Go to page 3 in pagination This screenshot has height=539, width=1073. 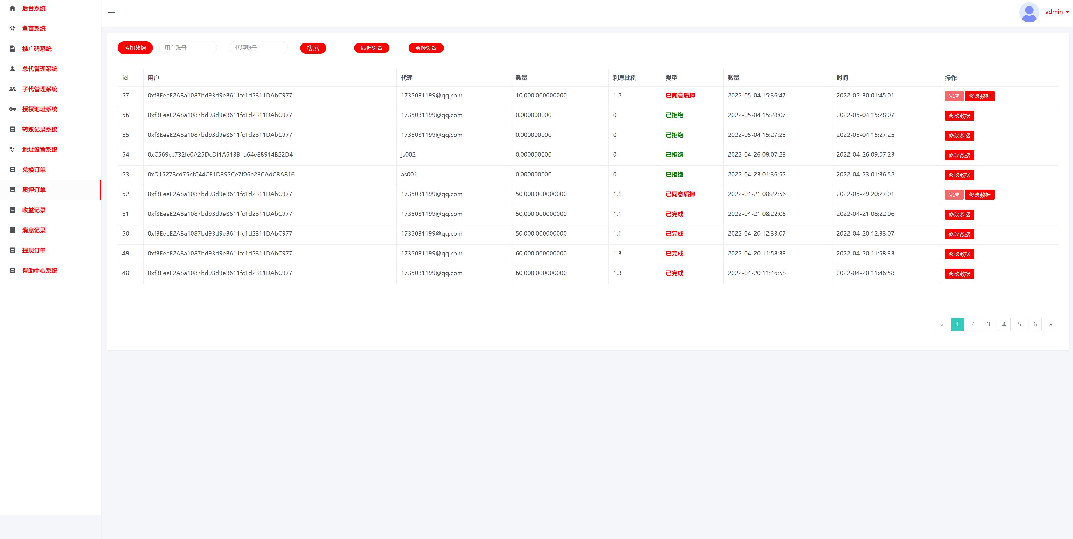tap(988, 324)
